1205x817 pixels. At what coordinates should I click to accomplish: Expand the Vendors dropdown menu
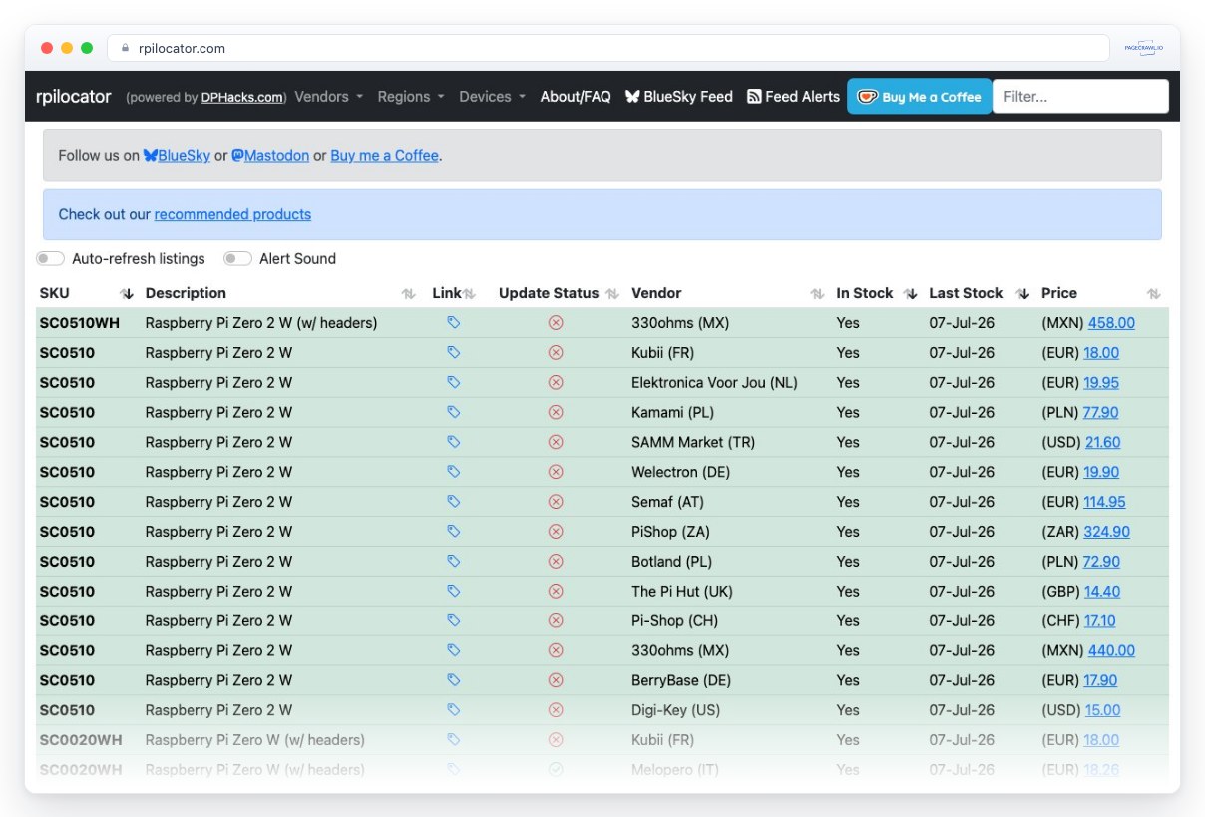tap(328, 97)
